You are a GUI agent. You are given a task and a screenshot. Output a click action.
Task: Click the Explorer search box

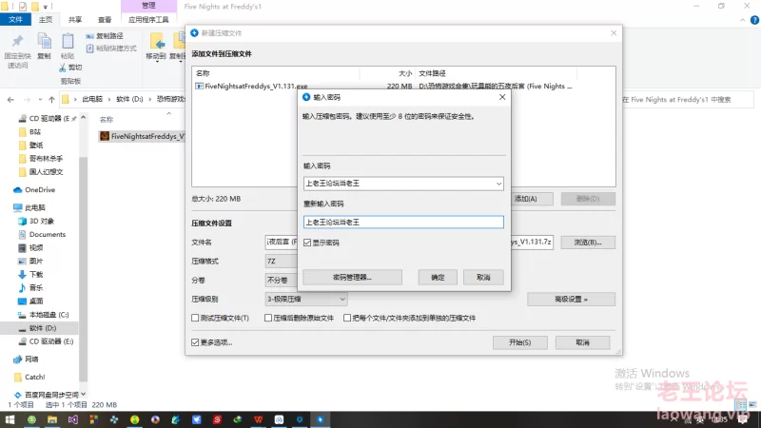(687, 100)
